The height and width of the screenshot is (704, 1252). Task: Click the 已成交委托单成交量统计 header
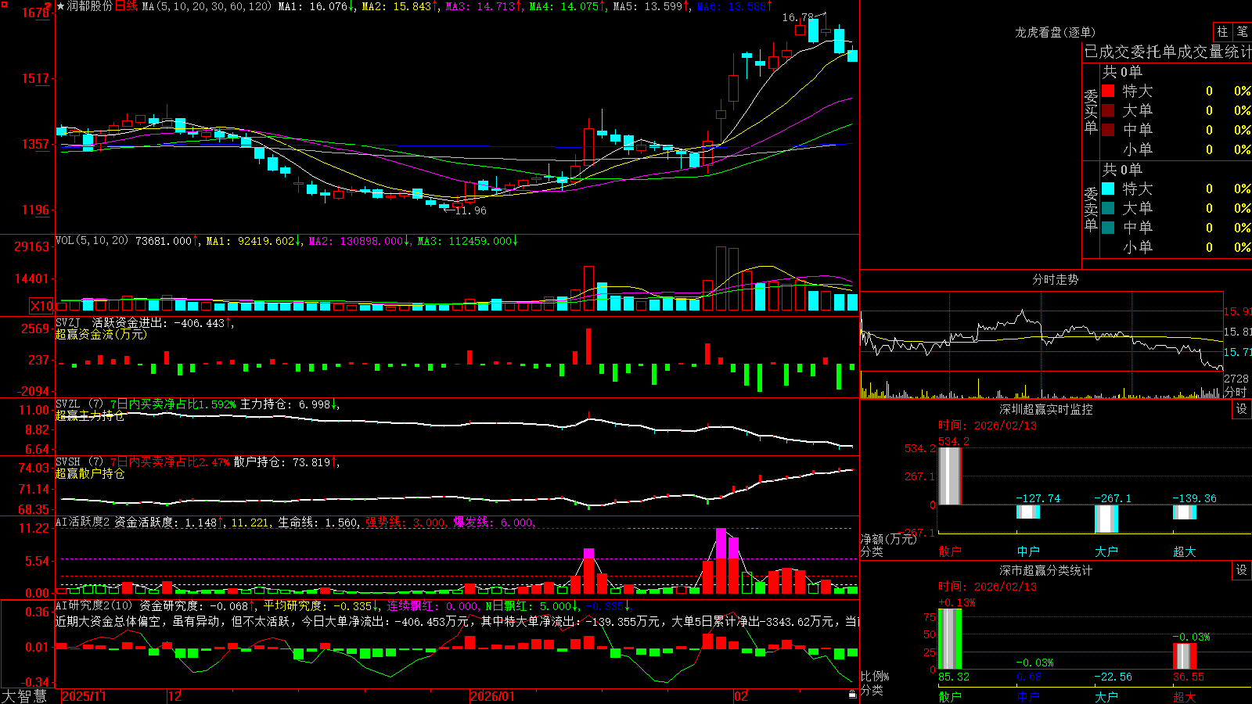[1167, 52]
